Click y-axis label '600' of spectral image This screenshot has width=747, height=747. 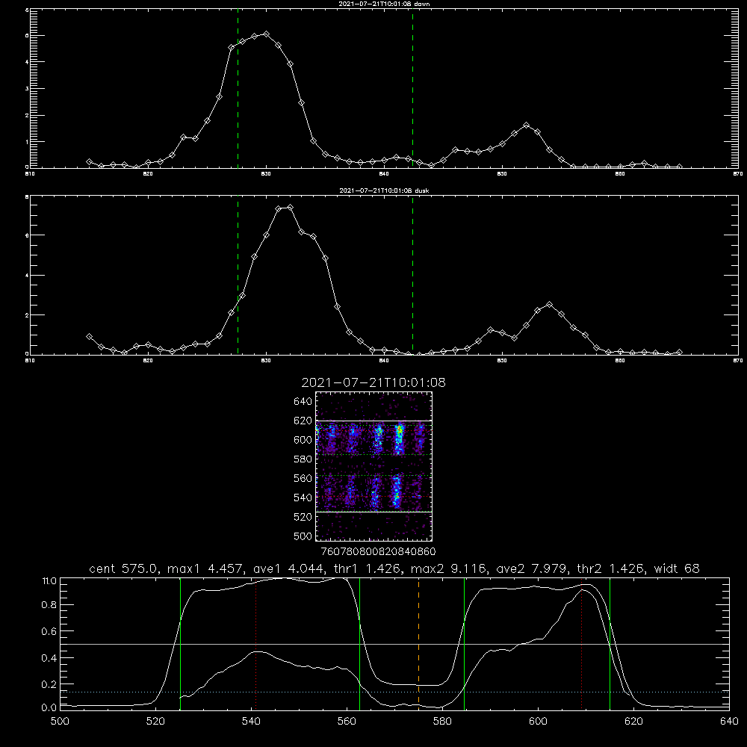tap(303, 440)
